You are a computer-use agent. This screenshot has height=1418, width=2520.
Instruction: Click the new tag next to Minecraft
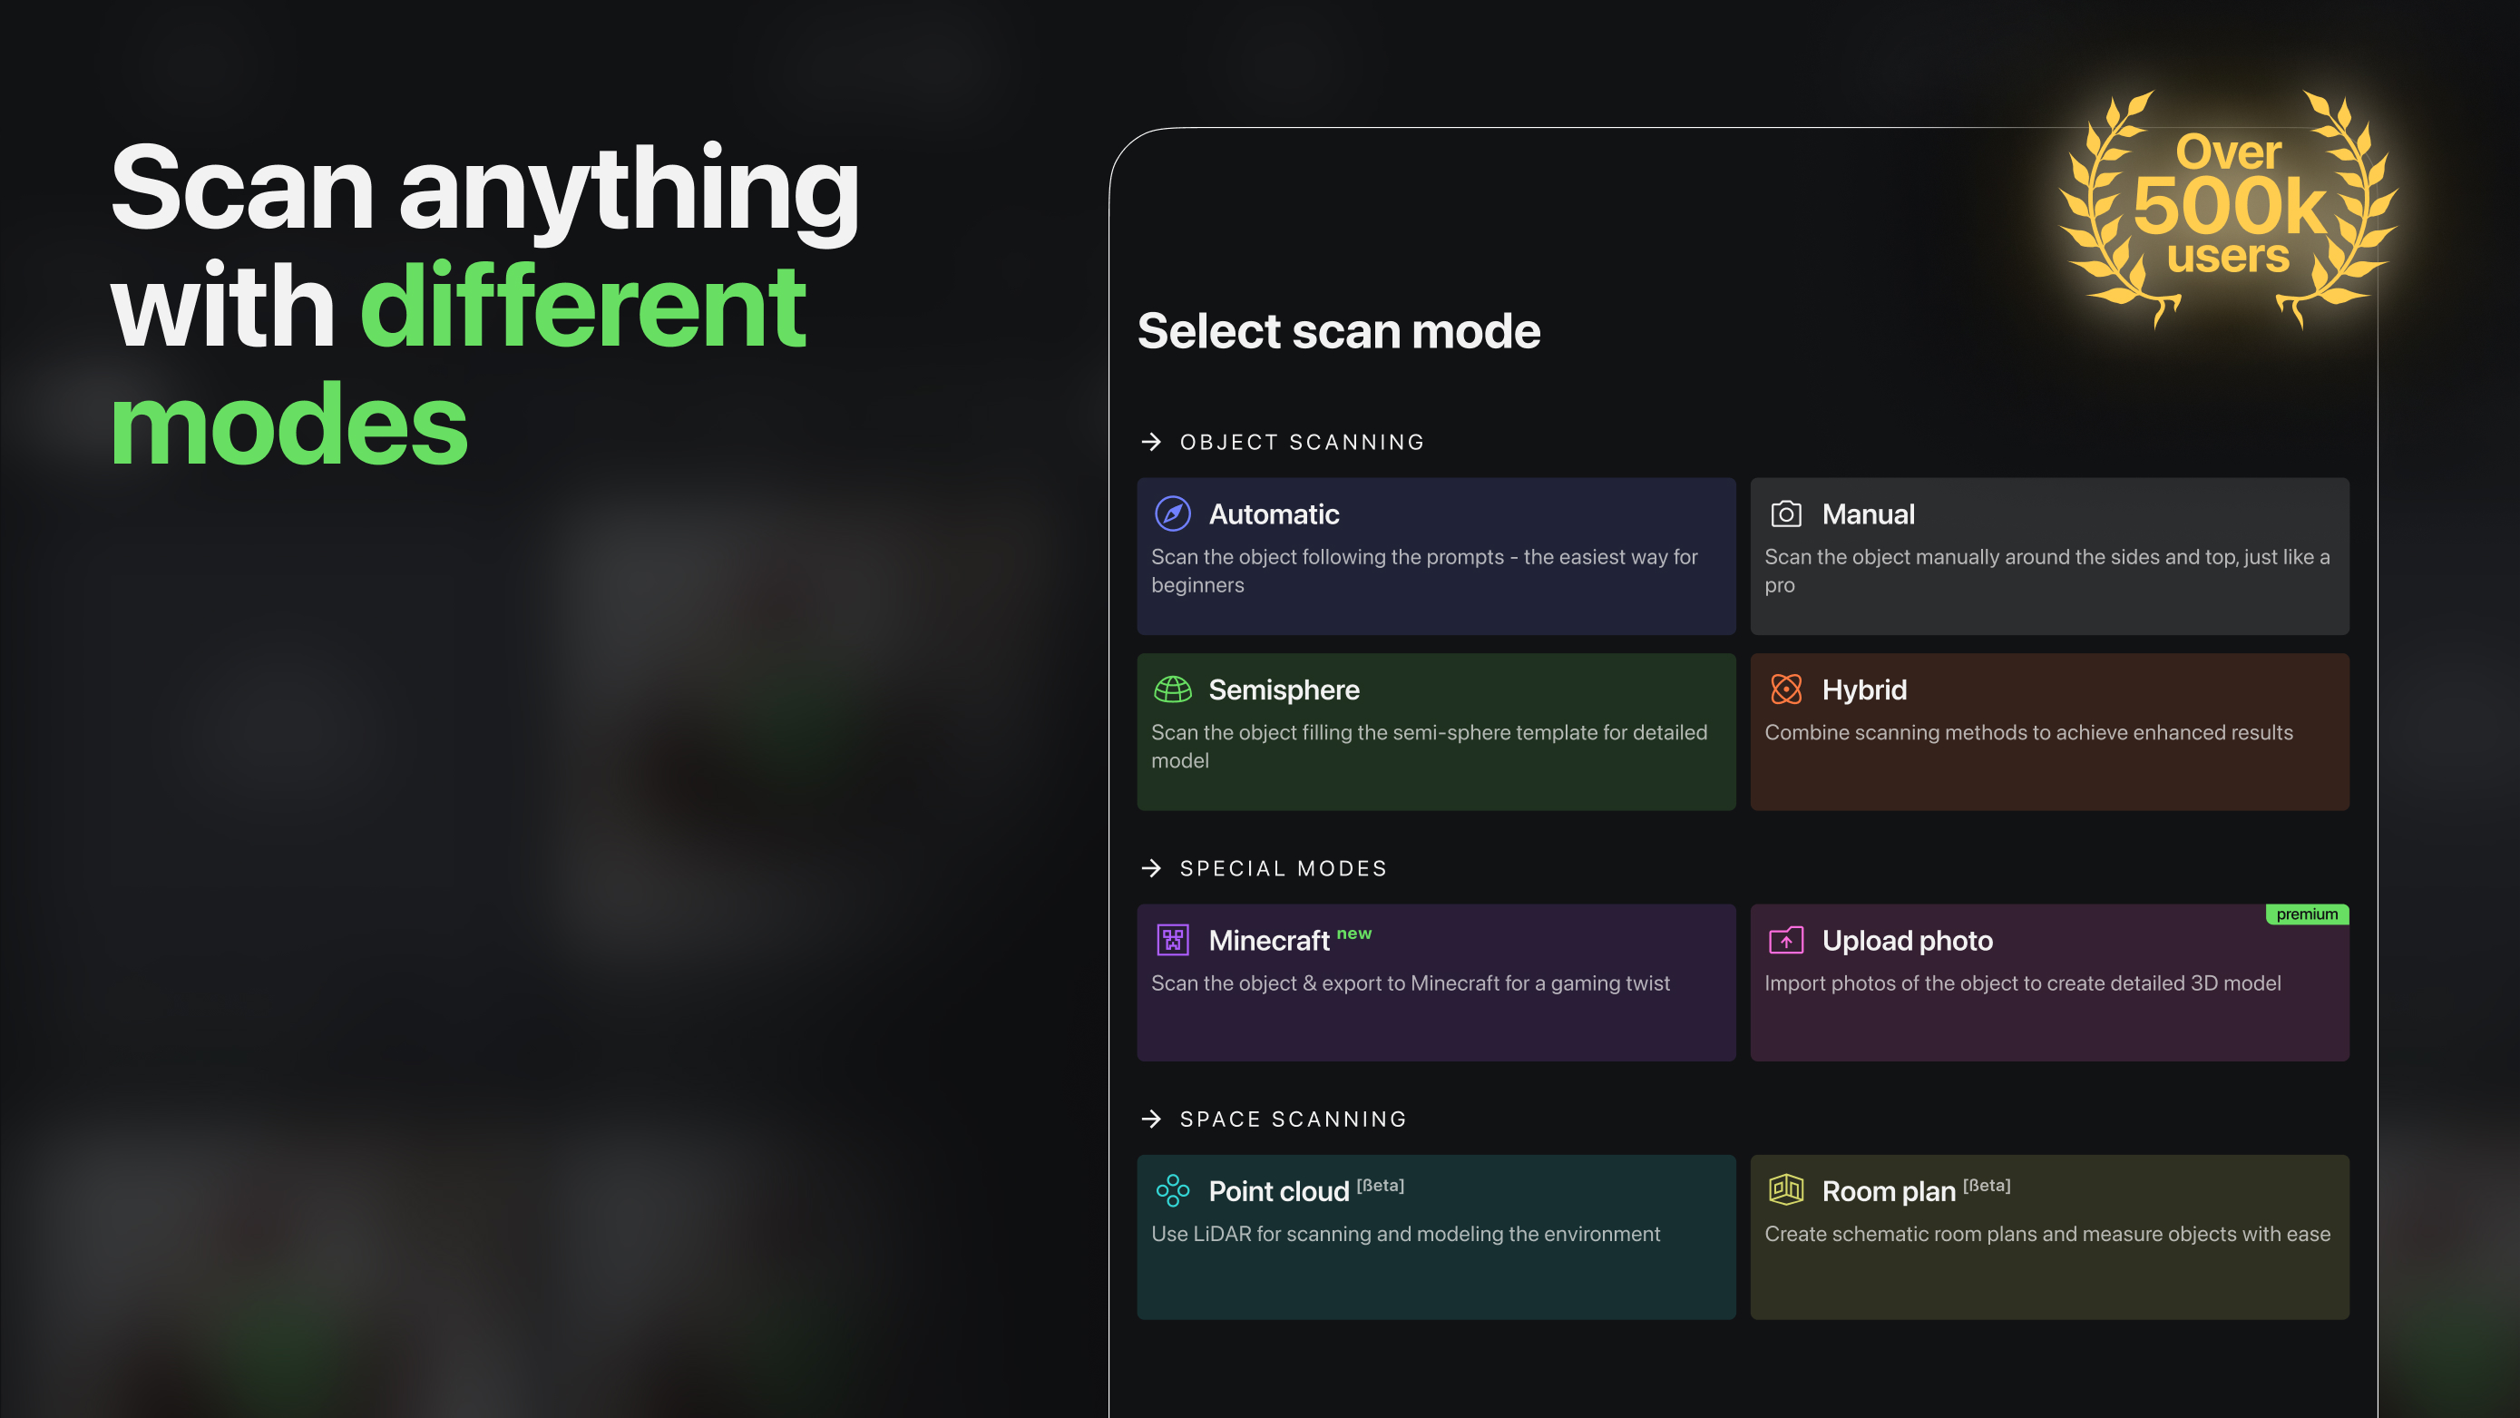coord(1354,934)
